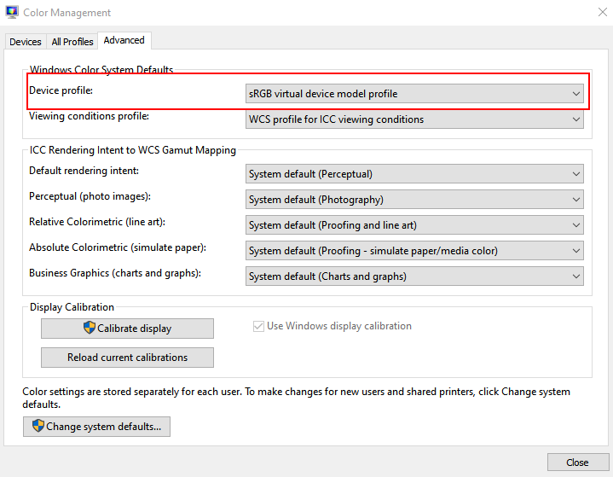This screenshot has height=477, width=613.
Task: Switch to the Devices tab
Action: click(x=26, y=42)
